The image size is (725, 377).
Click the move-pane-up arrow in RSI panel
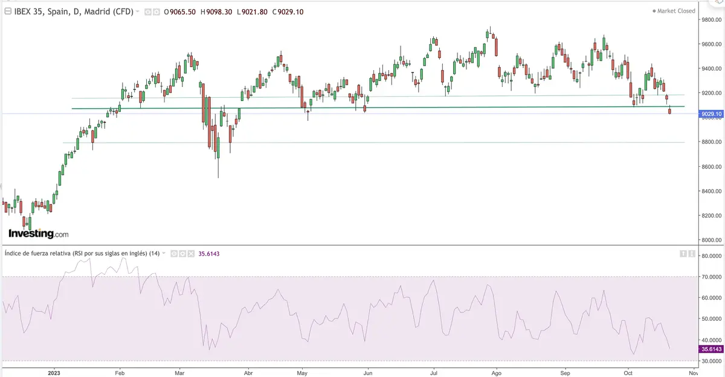pyautogui.click(x=683, y=254)
